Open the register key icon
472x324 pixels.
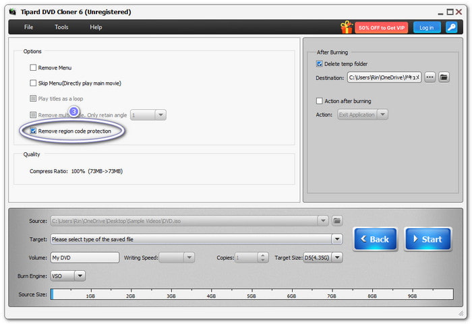pyautogui.click(x=451, y=28)
